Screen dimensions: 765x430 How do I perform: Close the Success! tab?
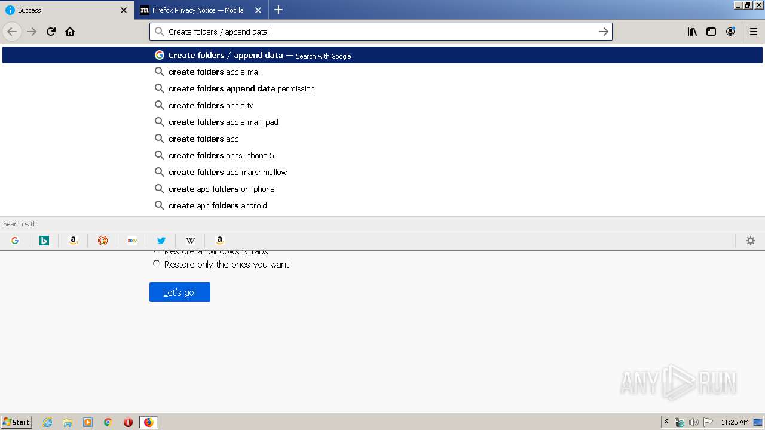[x=124, y=10]
